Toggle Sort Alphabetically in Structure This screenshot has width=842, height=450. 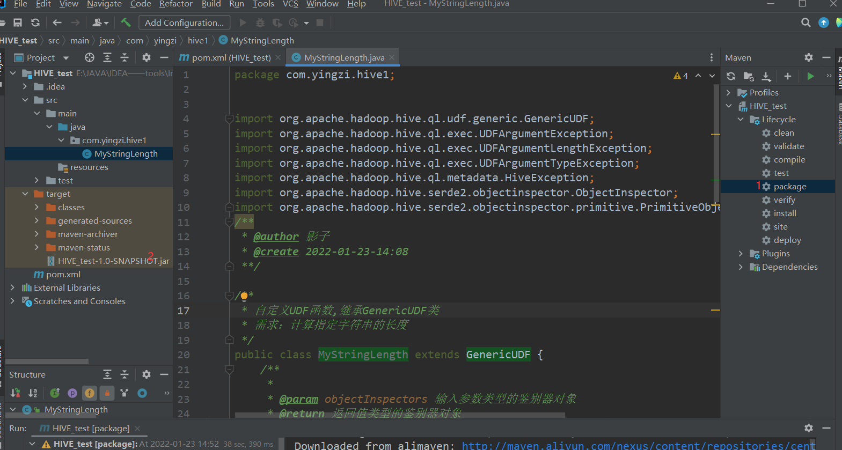[x=33, y=393]
